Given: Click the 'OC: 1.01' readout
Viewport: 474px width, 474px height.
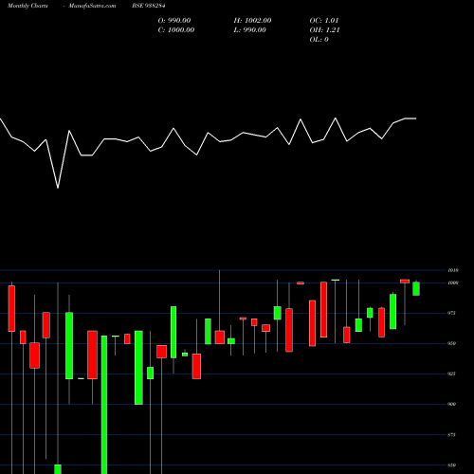Looking at the screenshot, I should (324, 21).
